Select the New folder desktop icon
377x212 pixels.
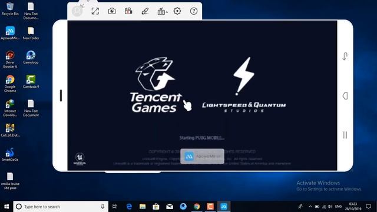point(31,33)
